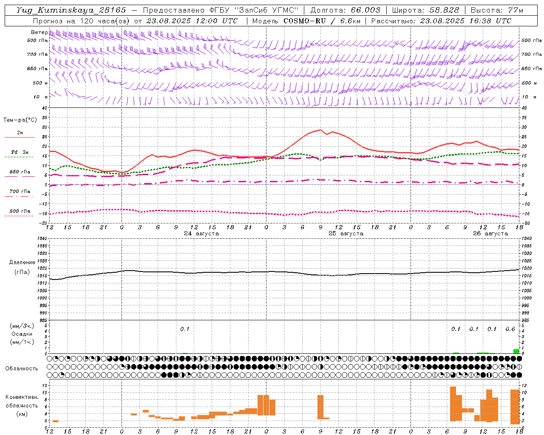Click the Осадки precipitation label
This screenshot has height=435, width=544.
pyautogui.click(x=22, y=334)
